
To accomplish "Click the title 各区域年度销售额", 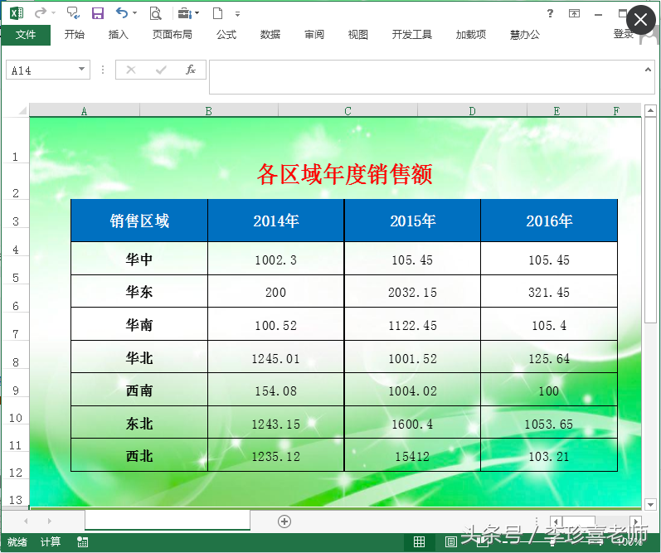I will click(344, 174).
